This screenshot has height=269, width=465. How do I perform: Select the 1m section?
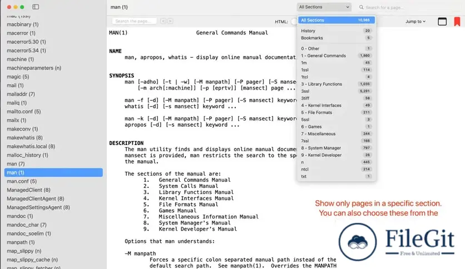tap(337, 63)
